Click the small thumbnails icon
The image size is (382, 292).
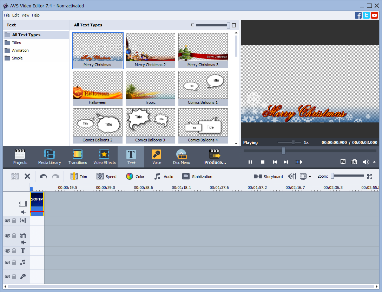pyautogui.click(x=193, y=25)
